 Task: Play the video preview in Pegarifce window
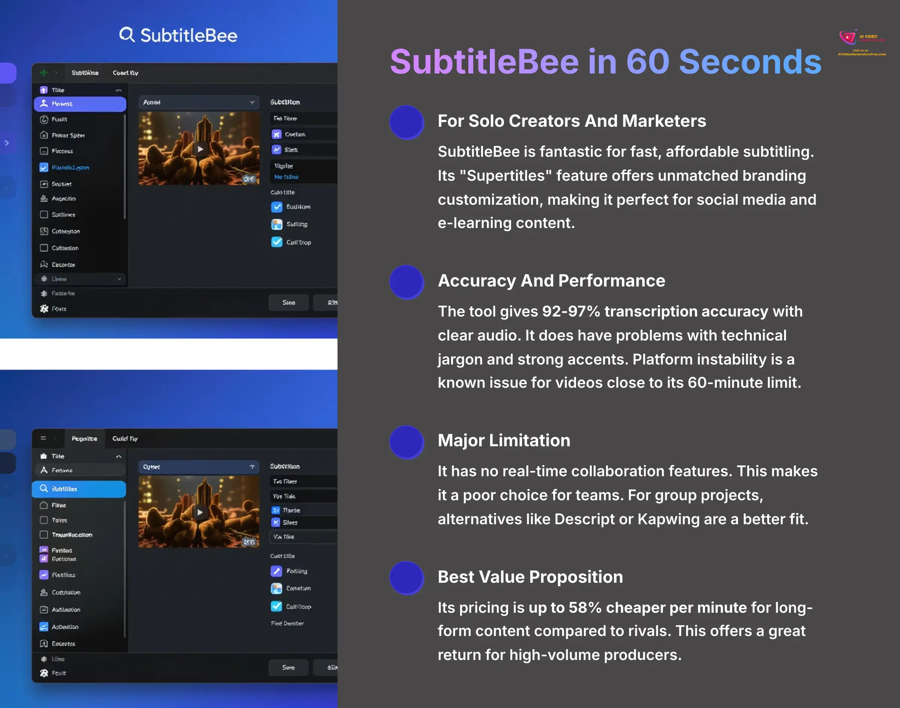tap(200, 512)
